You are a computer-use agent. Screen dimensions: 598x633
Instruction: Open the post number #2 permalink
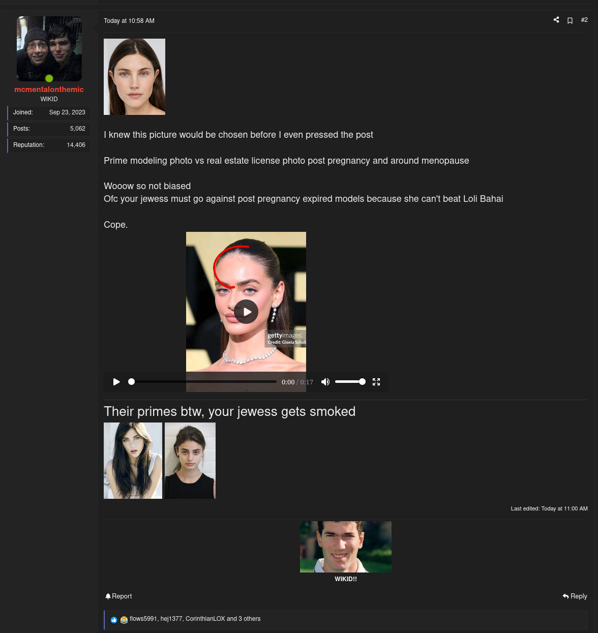tap(584, 20)
